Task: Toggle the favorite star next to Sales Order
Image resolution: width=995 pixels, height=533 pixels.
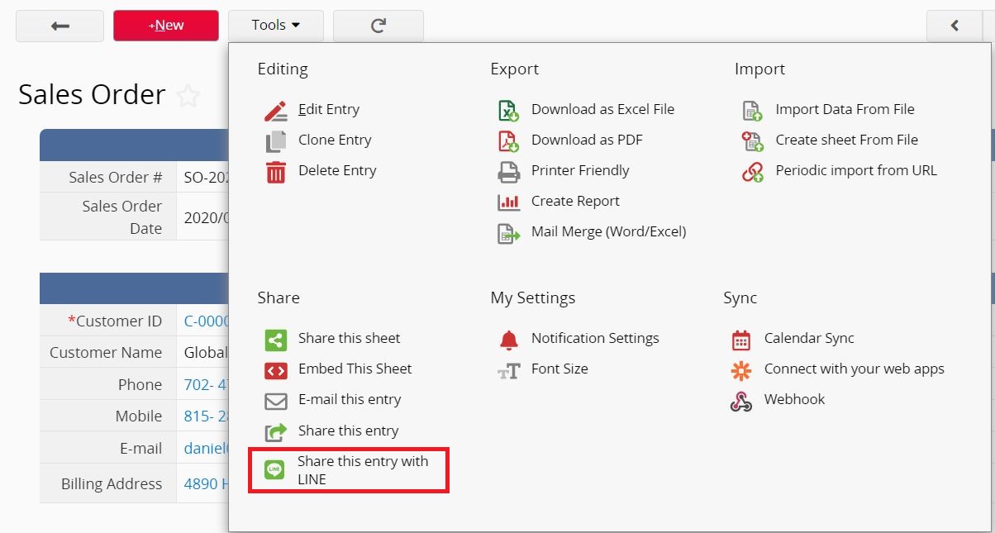Action: pyautogui.click(x=188, y=96)
